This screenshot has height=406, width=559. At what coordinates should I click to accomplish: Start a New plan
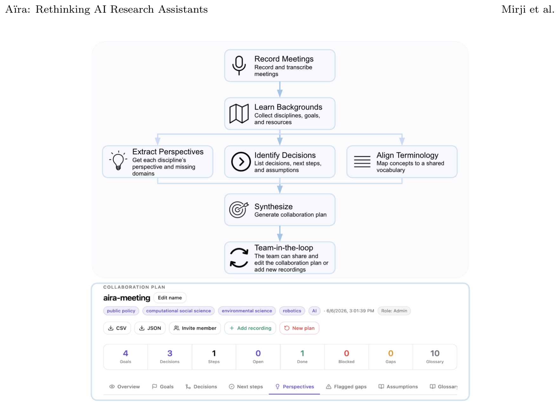pos(299,328)
